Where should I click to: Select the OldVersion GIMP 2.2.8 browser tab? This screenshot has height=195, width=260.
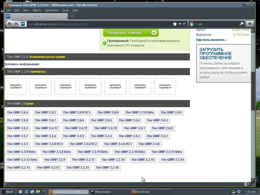click(36, 17)
